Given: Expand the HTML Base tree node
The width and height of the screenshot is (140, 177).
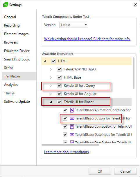Looking at the screenshot, I should coord(51,77).
